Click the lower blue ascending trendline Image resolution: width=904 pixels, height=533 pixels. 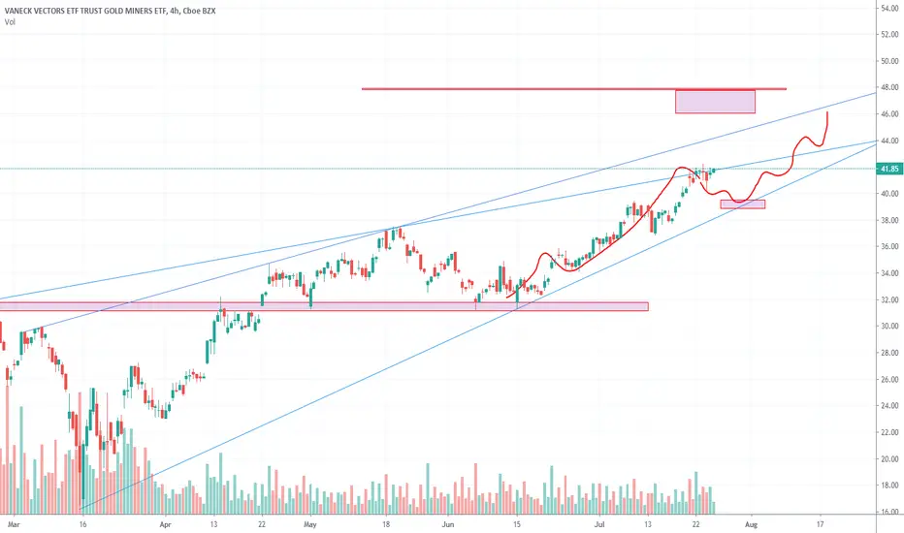[x=478, y=328]
